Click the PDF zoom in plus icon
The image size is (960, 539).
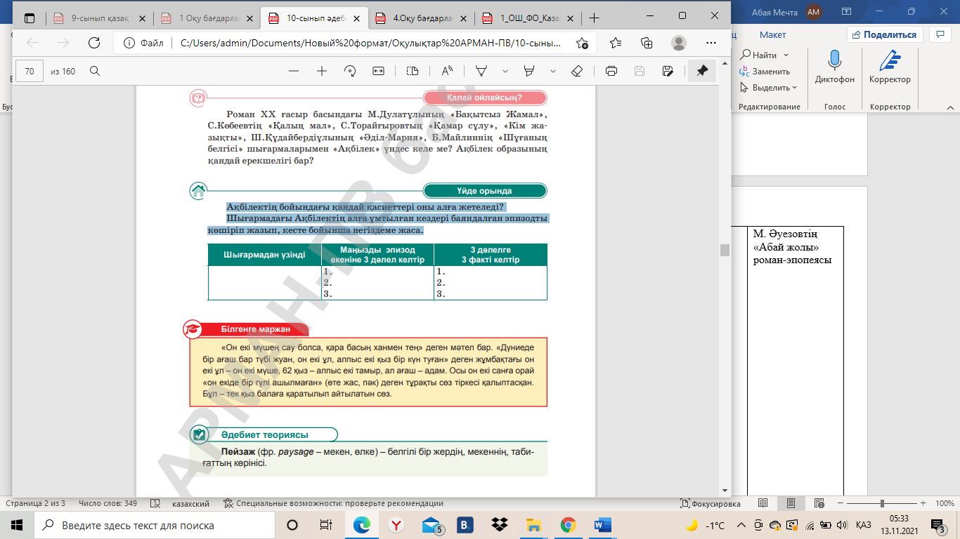(x=322, y=71)
